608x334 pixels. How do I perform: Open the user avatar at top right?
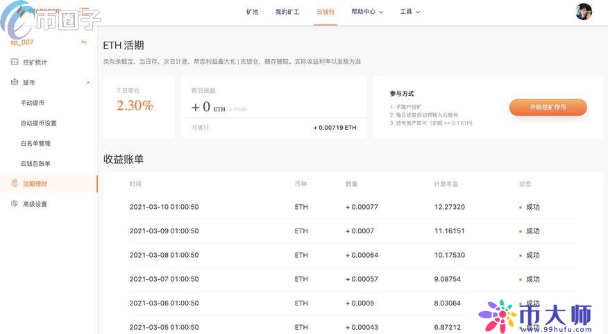click(584, 12)
